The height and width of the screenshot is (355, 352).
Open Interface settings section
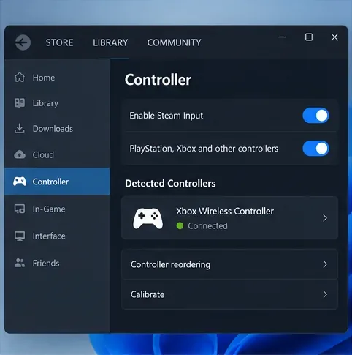(57, 236)
